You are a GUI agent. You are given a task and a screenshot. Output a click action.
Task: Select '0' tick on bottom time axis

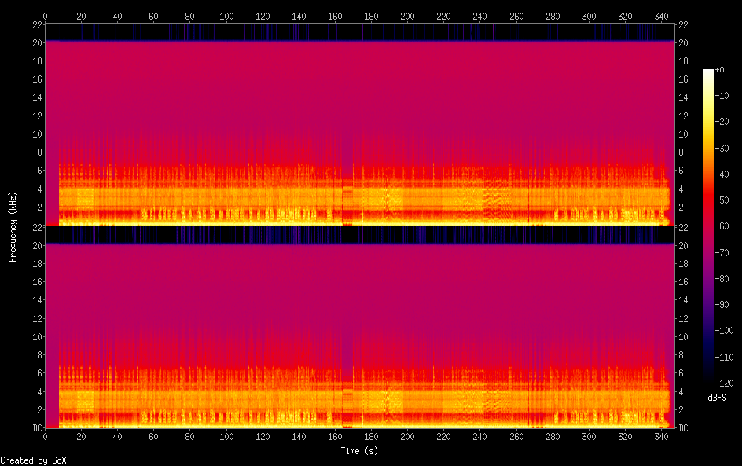pyautogui.click(x=45, y=437)
